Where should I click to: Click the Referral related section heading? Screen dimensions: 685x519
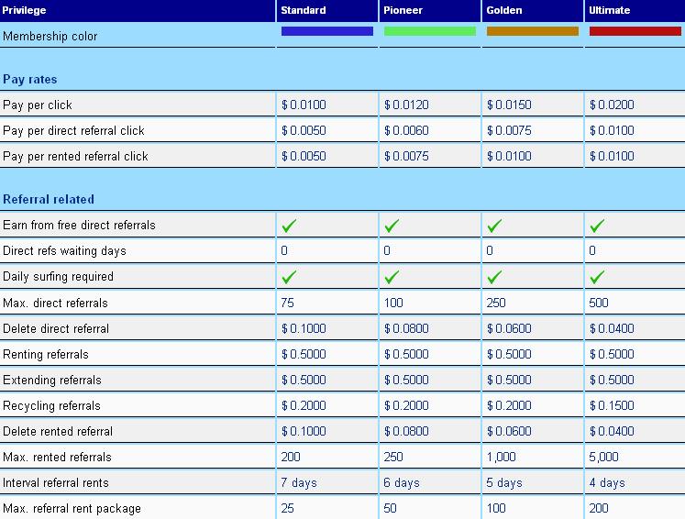pos(49,199)
